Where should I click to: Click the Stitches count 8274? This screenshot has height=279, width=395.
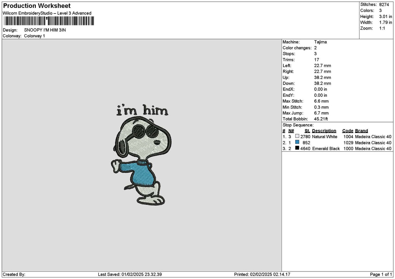[385, 5]
